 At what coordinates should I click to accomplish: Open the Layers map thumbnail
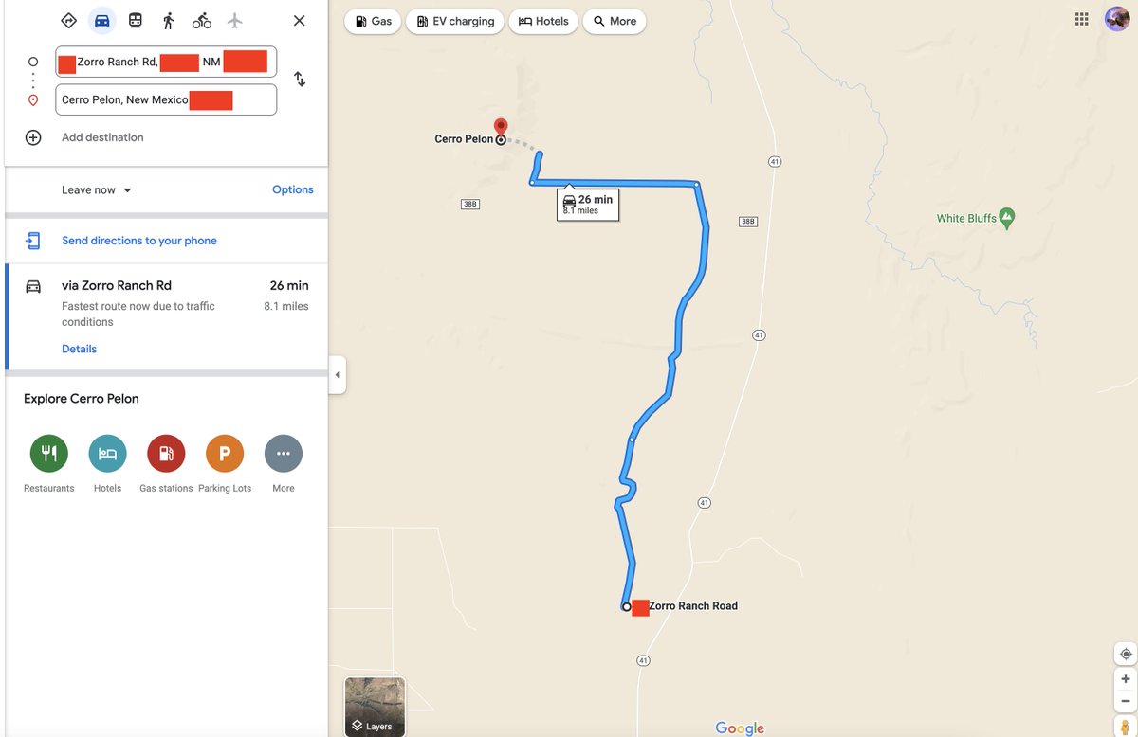click(x=375, y=707)
